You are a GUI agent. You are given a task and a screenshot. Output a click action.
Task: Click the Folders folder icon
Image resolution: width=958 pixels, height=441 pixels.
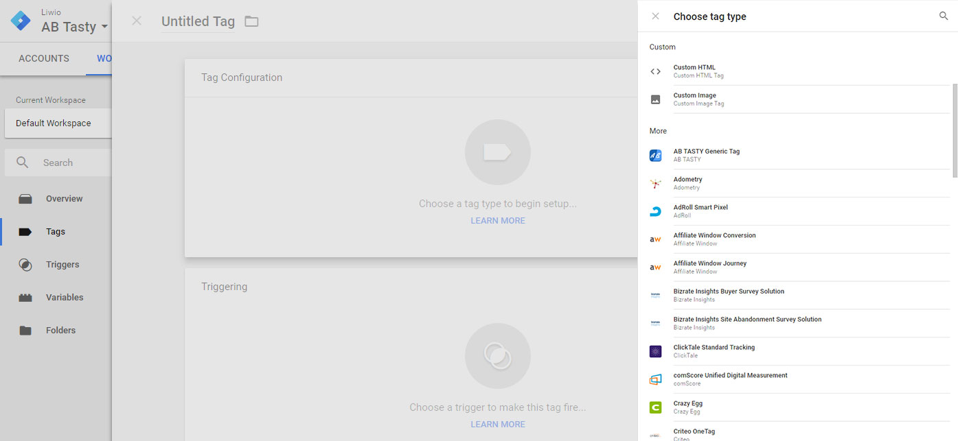pyautogui.click(x=25, y=331)
